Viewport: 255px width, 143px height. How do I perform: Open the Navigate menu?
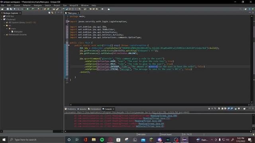[38, 5]
